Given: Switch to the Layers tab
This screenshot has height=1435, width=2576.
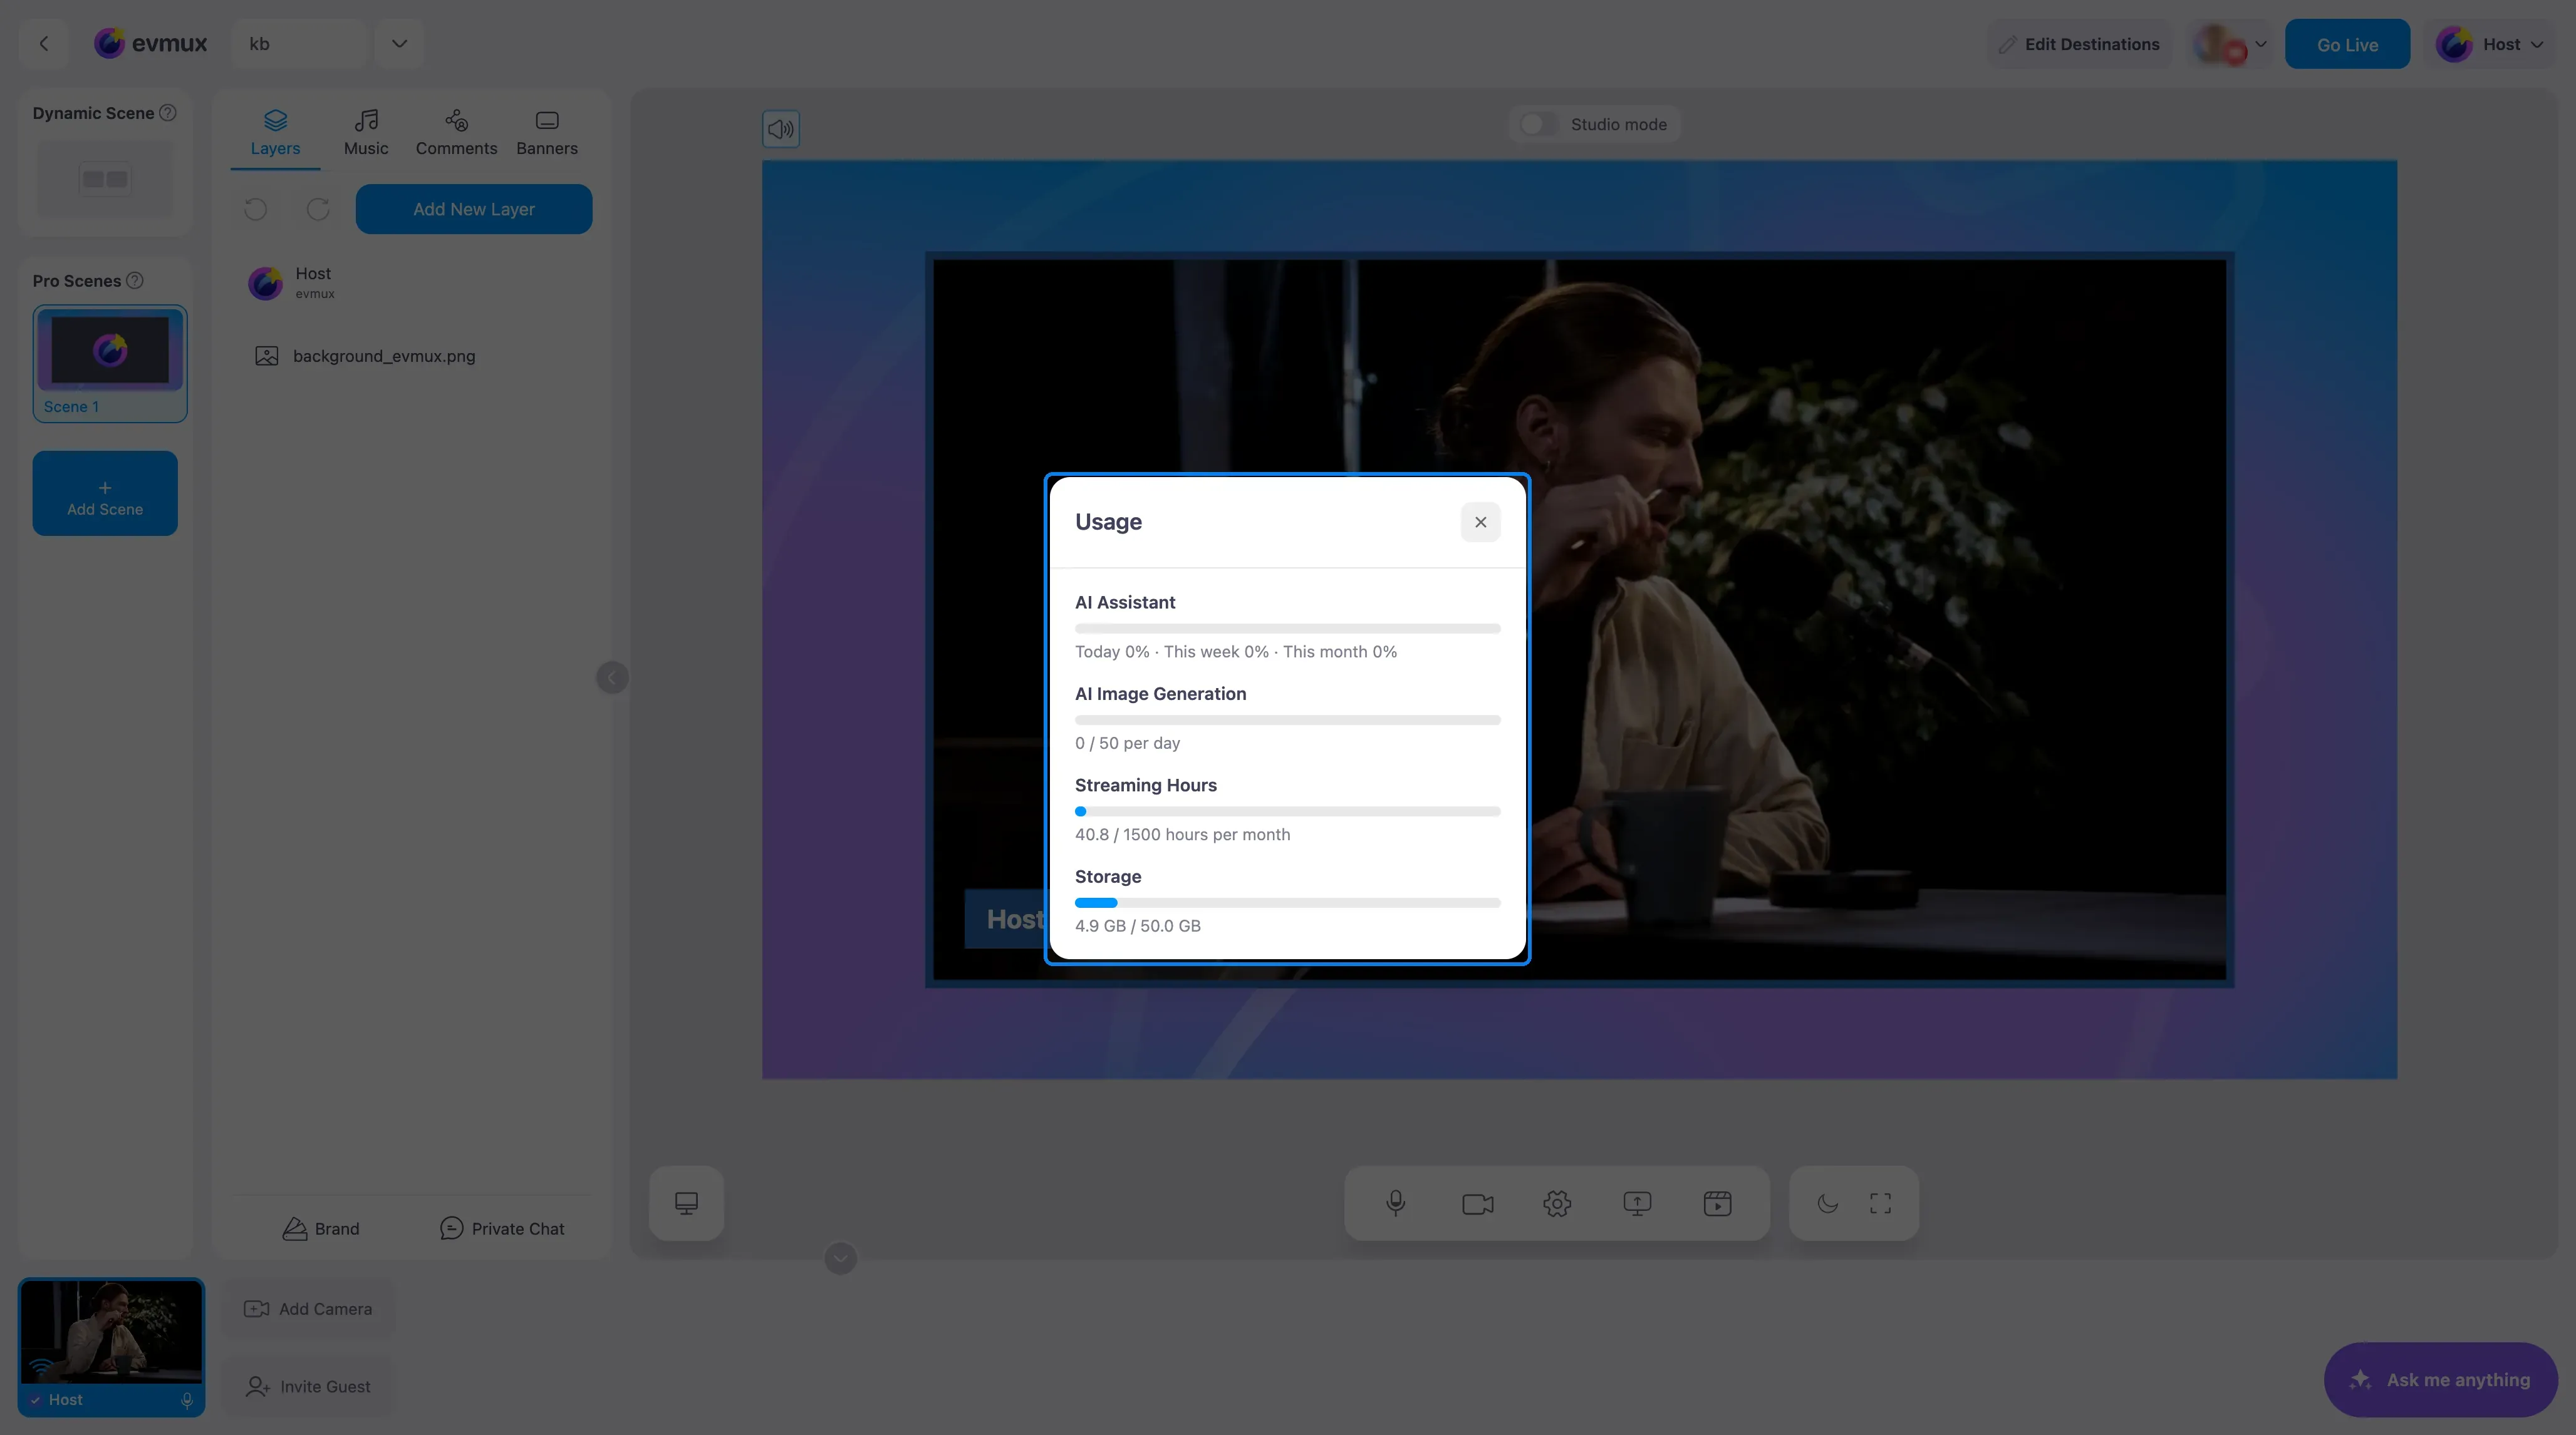Looking at the screenshot, I should click(x=275, y=133).
